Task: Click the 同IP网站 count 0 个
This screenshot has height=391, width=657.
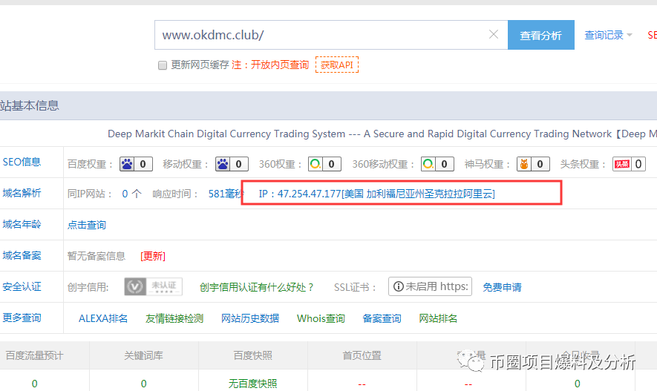Action: click(x=131, y=194)
